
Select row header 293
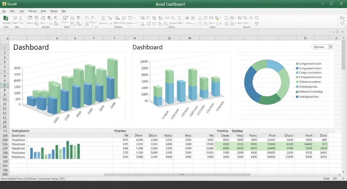pos(5,166)
